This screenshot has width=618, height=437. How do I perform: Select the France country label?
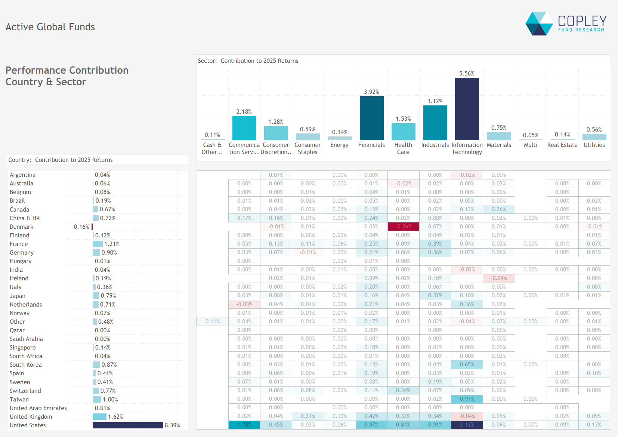coord(19,244)
